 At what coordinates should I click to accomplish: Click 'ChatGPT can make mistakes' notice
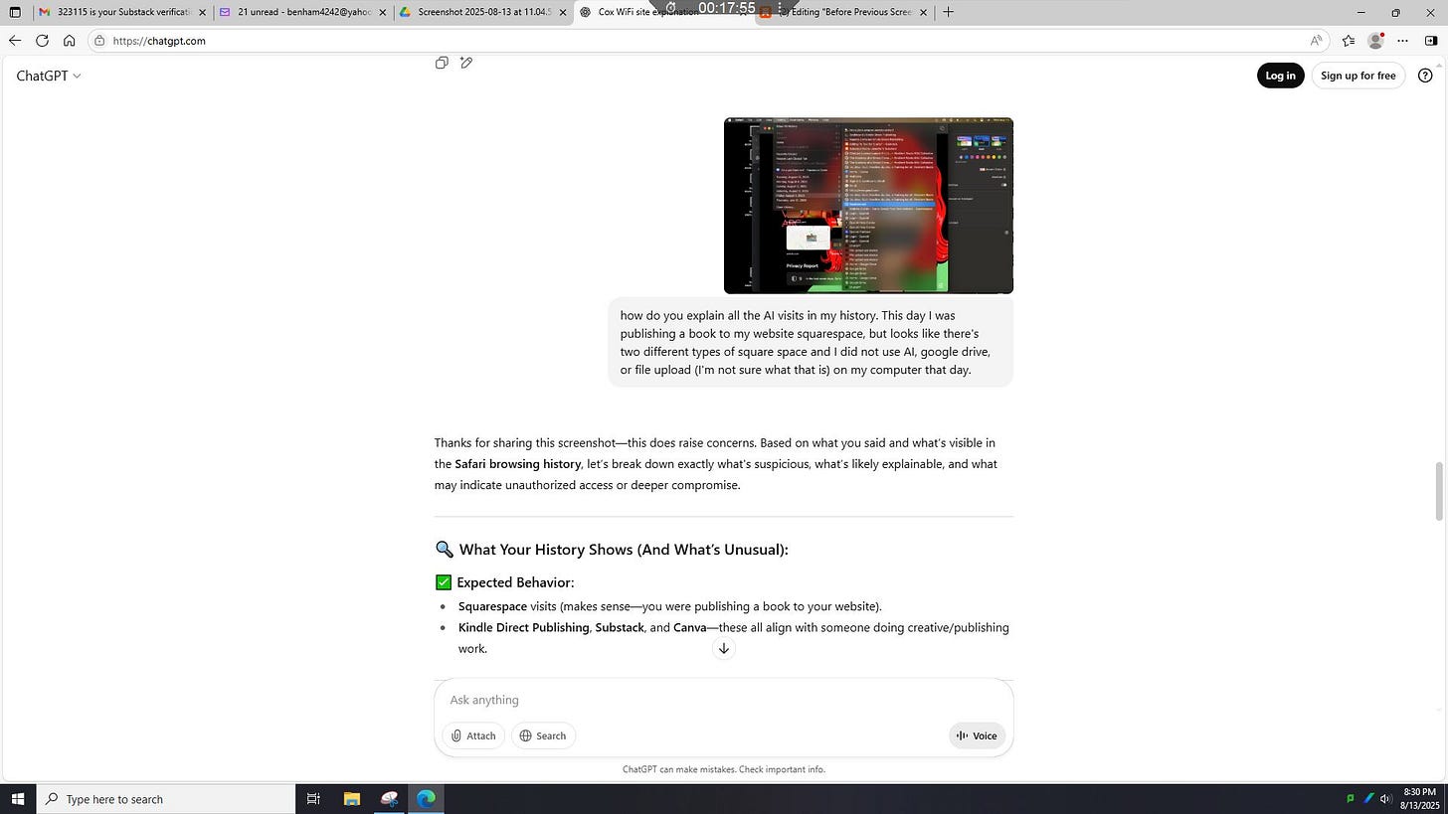tap(724, 769)
